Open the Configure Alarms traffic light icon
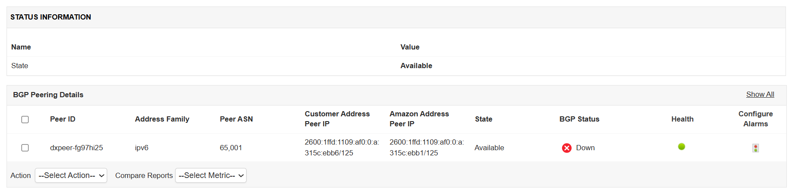 coord(755,148)
